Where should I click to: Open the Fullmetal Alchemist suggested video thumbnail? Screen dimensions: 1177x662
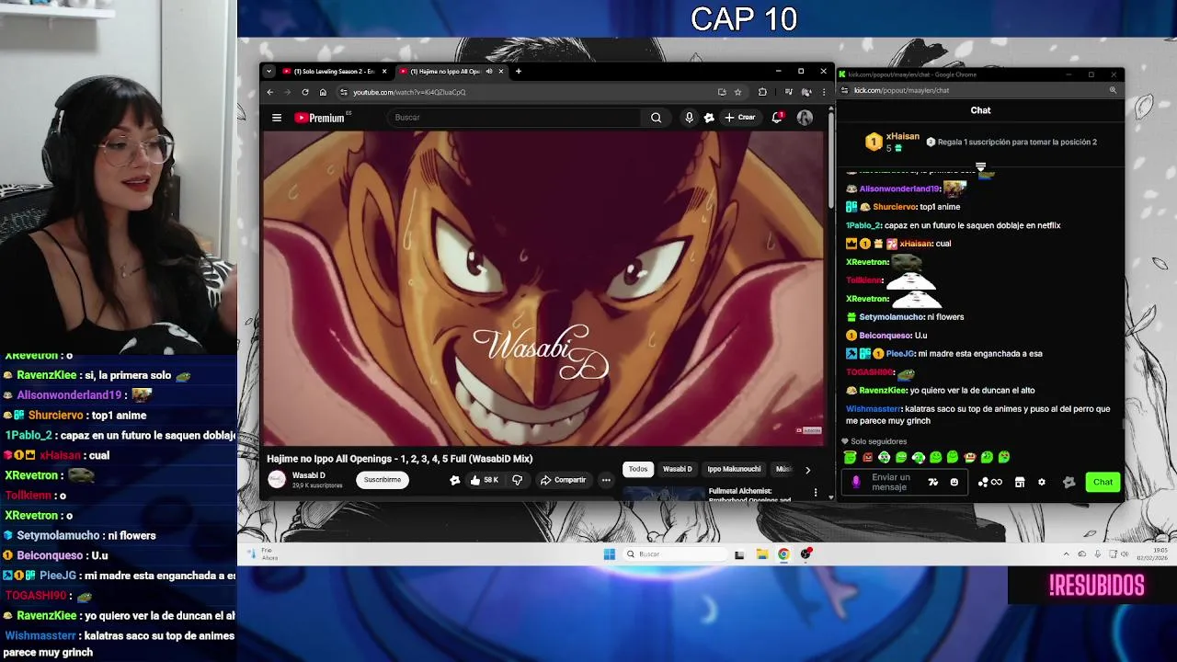tap(664, 495)
